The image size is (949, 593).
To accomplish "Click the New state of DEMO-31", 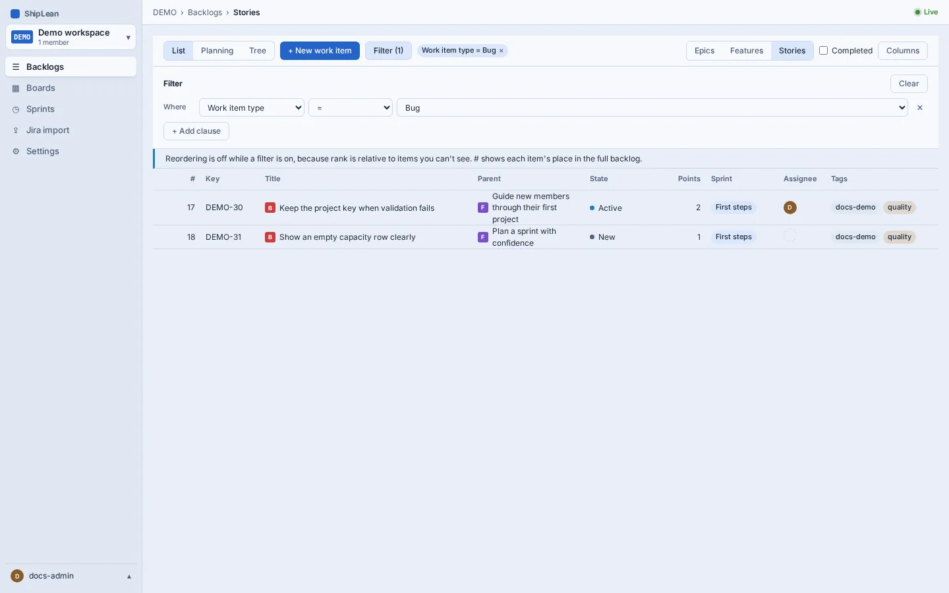I will click(x=602, y=237).
